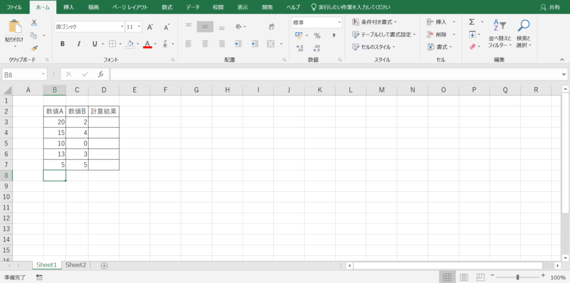The height and width of the screenshot is (283, 570).
Task: Click the Decrease Indent icon
Action: (x=238, y=44)
